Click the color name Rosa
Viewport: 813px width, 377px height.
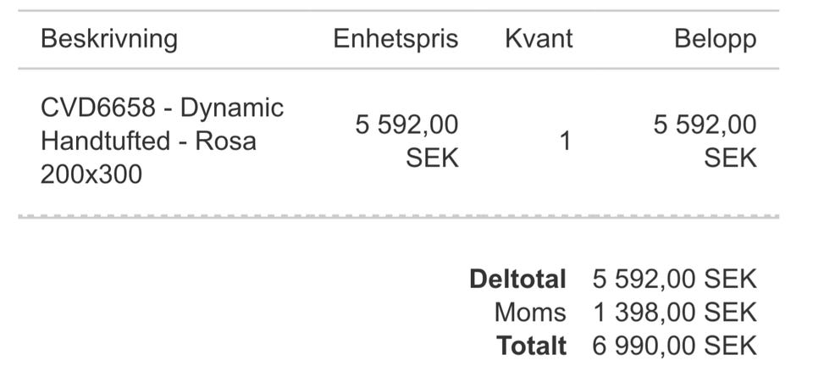tap(225, 141)
